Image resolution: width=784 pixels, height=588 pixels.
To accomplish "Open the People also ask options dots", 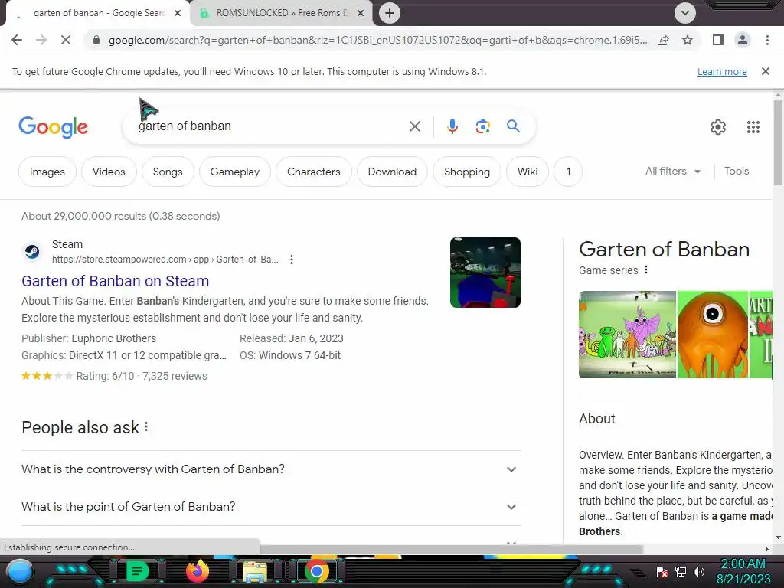I will [146, 426].
